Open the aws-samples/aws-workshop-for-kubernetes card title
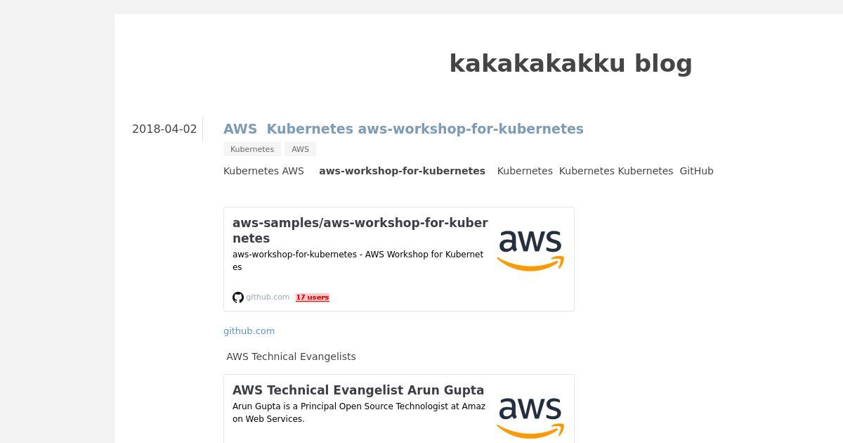The image size is (843, 443). point(360,231)
